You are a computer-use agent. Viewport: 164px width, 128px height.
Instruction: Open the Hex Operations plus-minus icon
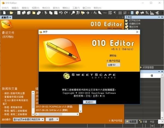tap(147, 13)
